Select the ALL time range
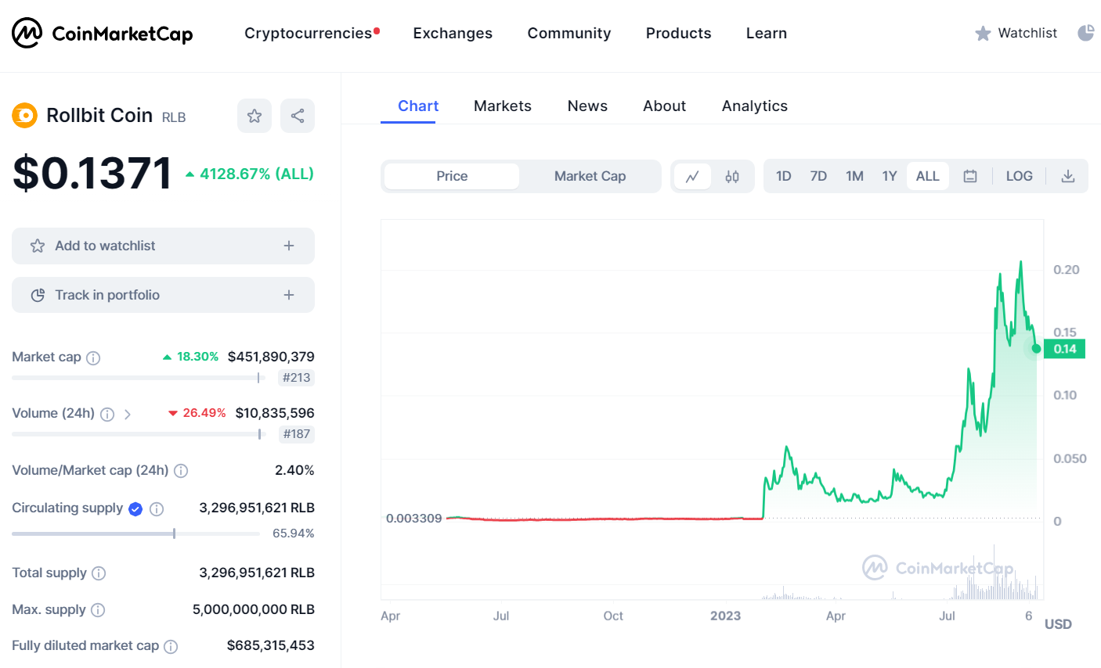Image resolution: width=1101 pixels, height=668 pixels. pyautogui.click(x=928, y=176)
